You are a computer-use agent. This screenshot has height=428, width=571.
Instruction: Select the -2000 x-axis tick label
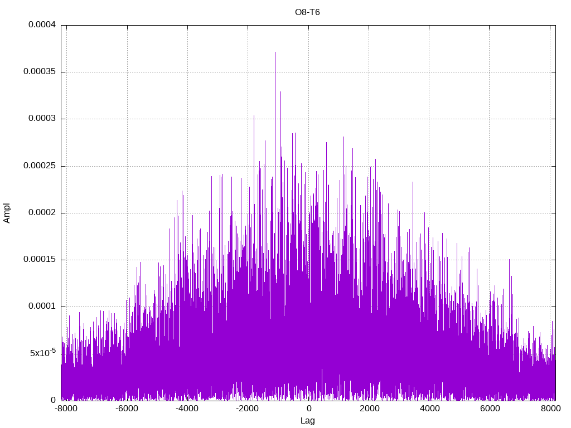click(x=248, y=408)
